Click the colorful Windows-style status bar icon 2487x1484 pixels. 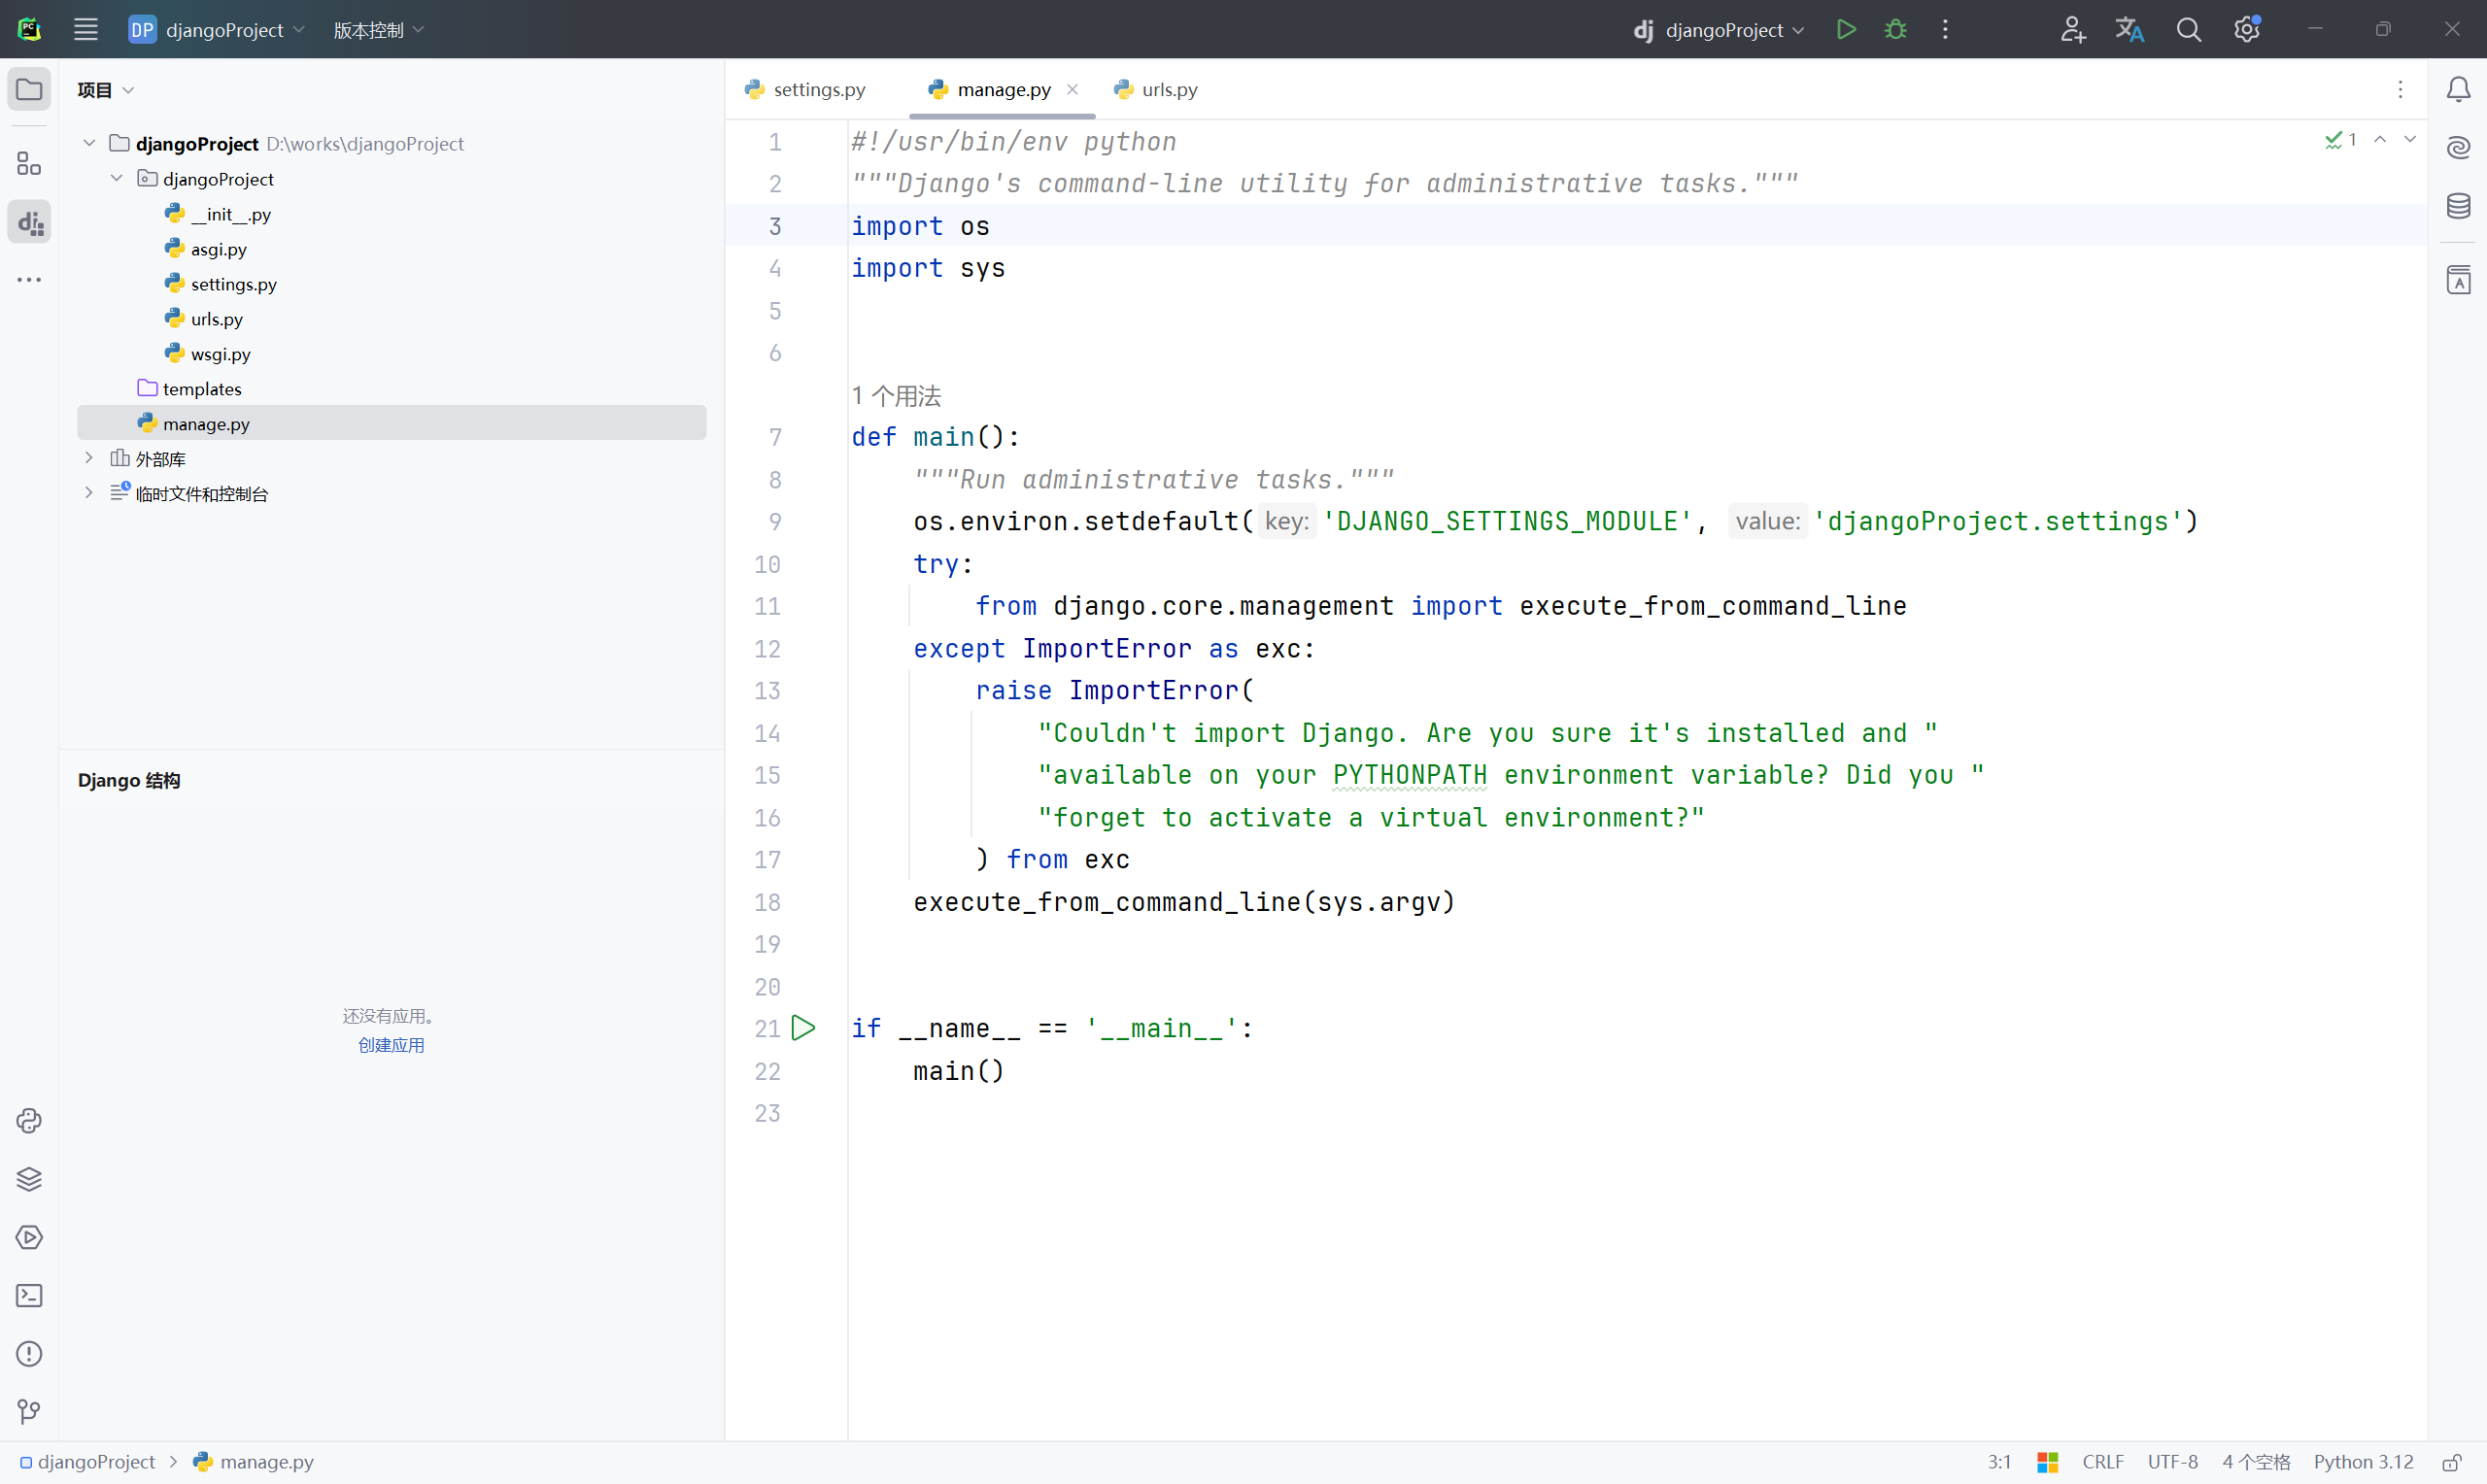click(2048, 1462)
